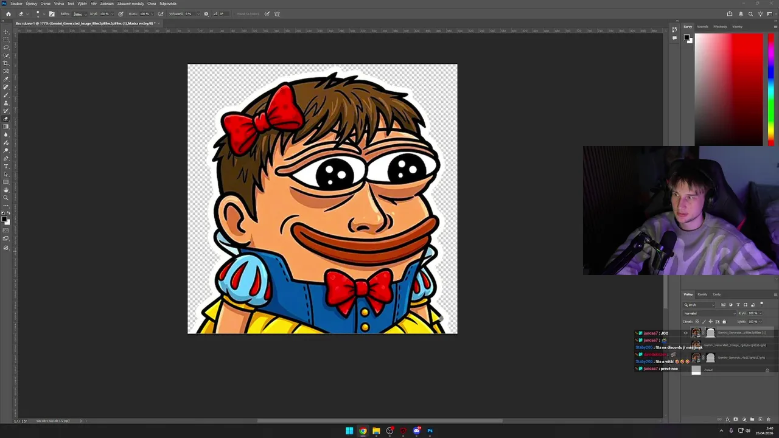
Task: Toggle pixel layer filter
Action: tap(723, 305)
